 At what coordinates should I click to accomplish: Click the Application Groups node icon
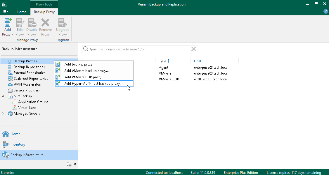pyautogui.click(x=15, y=102)
